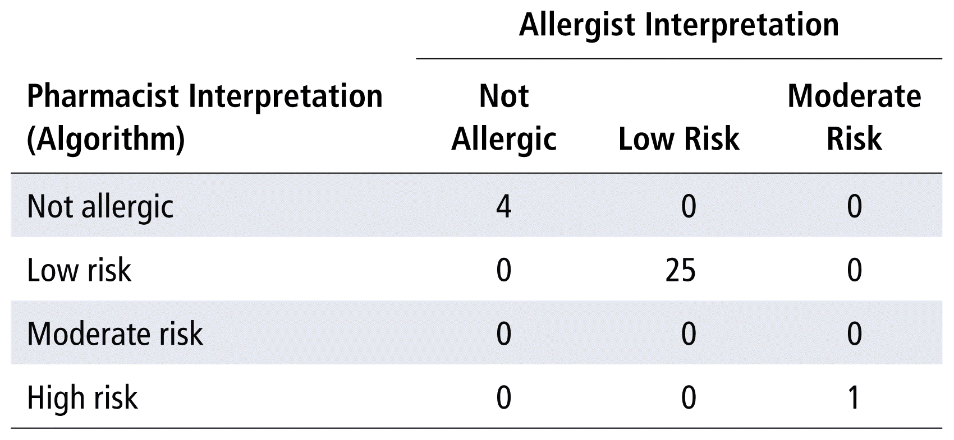Click Not allergic row's Low Risk cell
This screenshot has width=954, height=440.
688,206
